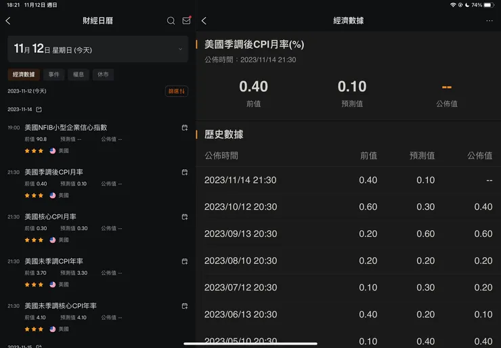Click the do-not-disturb moon icon
501x348 pixels.
pos(467,5)
